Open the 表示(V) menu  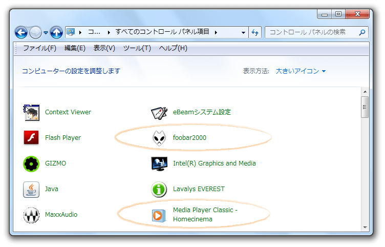104,48
